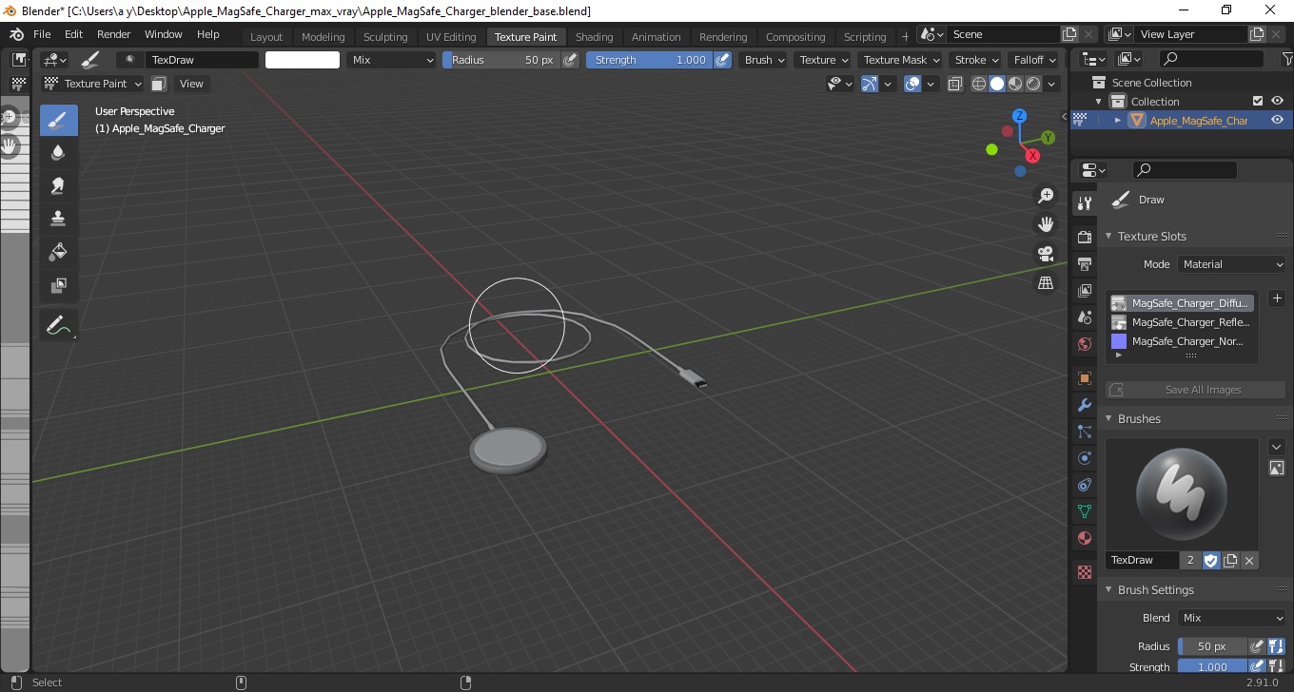Open the View Layer properties tab
The height and width of the screenshot is (692, 1294).
(x=1084, y=291)
